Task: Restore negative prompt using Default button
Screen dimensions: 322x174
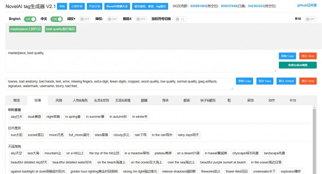Action: (286, 81)
